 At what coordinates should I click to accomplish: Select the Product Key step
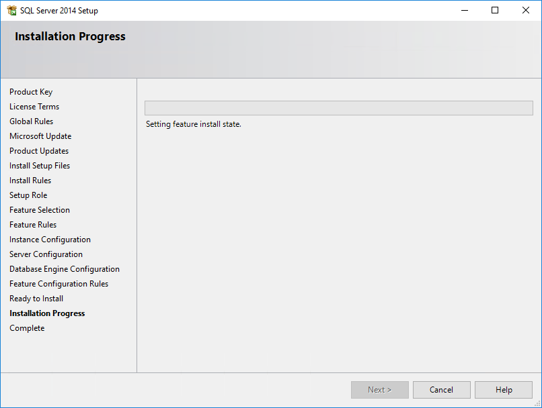click(x=31, y=92)
